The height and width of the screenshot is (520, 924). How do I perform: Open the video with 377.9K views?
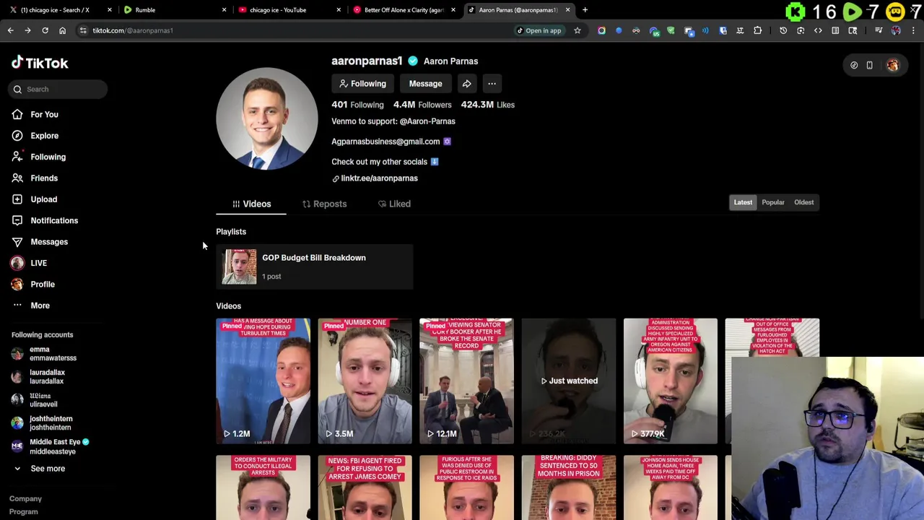pyautogui.click(x=671, y=381)
